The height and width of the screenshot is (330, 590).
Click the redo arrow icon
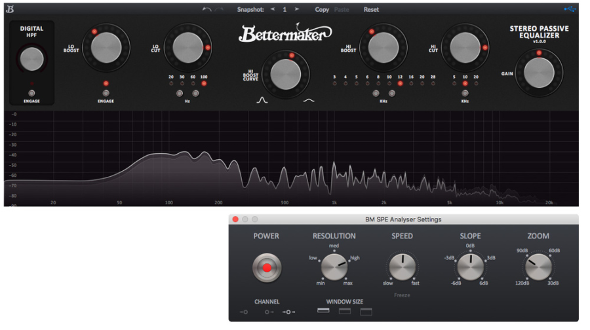point(219,9)
